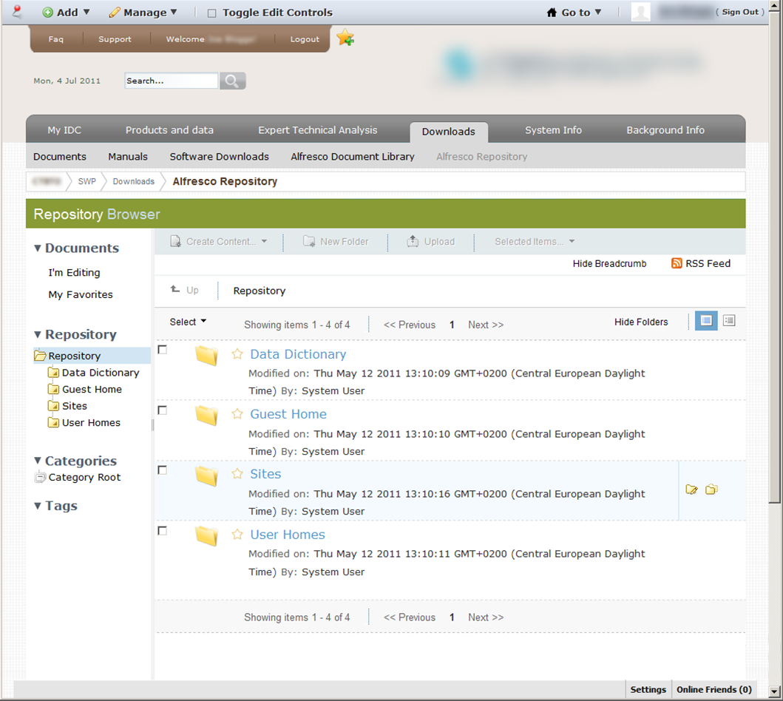The height and width of the screenshot is (701, 783).
Task: Click the red pushpin icon in top bar
Action: tap(16, 11)
